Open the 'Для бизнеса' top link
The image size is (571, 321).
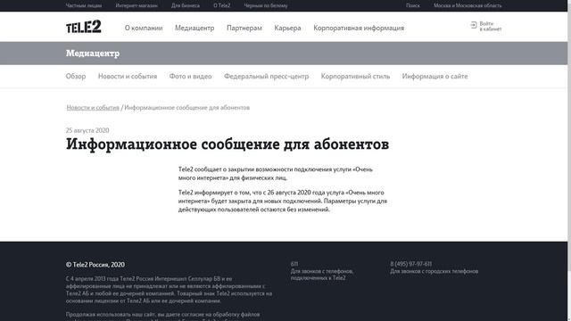click(x=186, y=5)
